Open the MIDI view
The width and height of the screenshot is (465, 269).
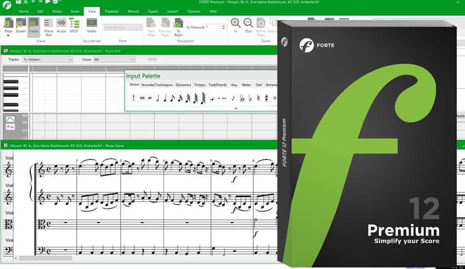74,26
